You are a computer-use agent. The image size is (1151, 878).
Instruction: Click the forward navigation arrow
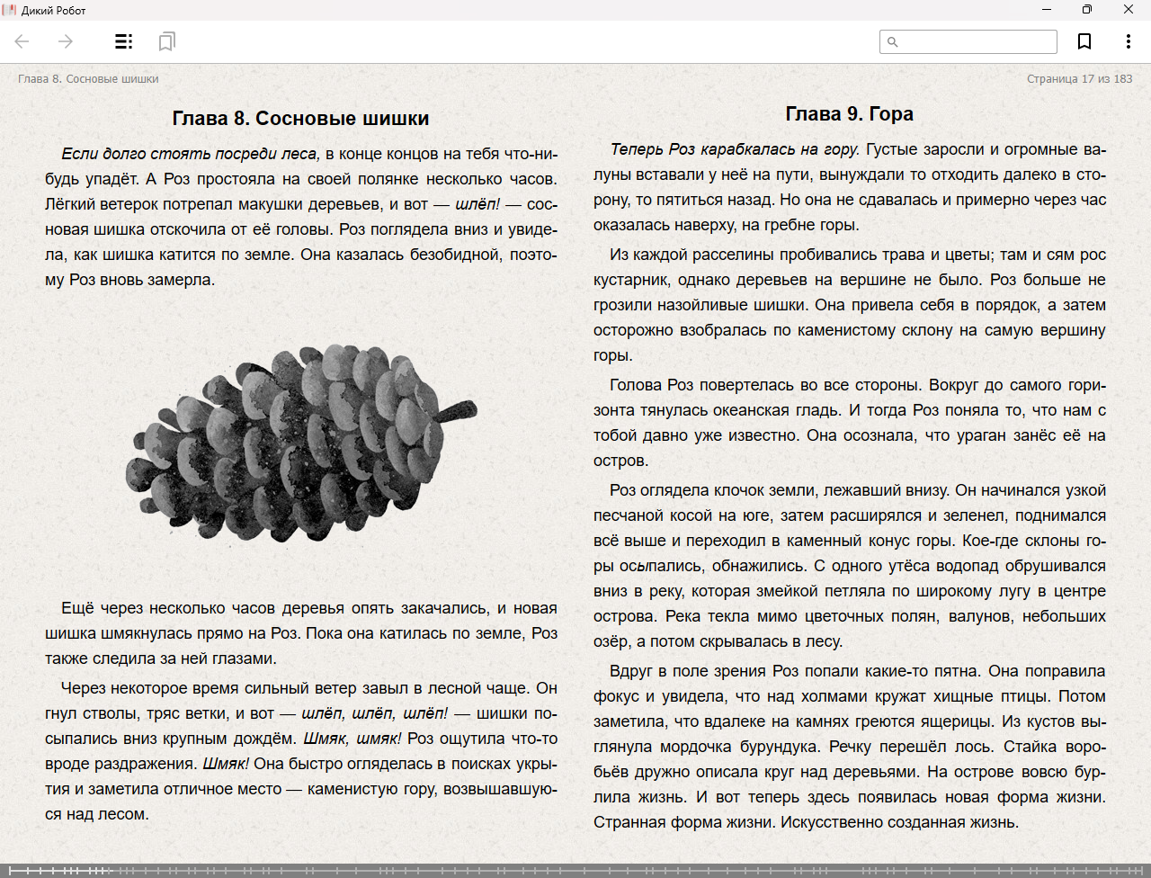pos(66,41)
